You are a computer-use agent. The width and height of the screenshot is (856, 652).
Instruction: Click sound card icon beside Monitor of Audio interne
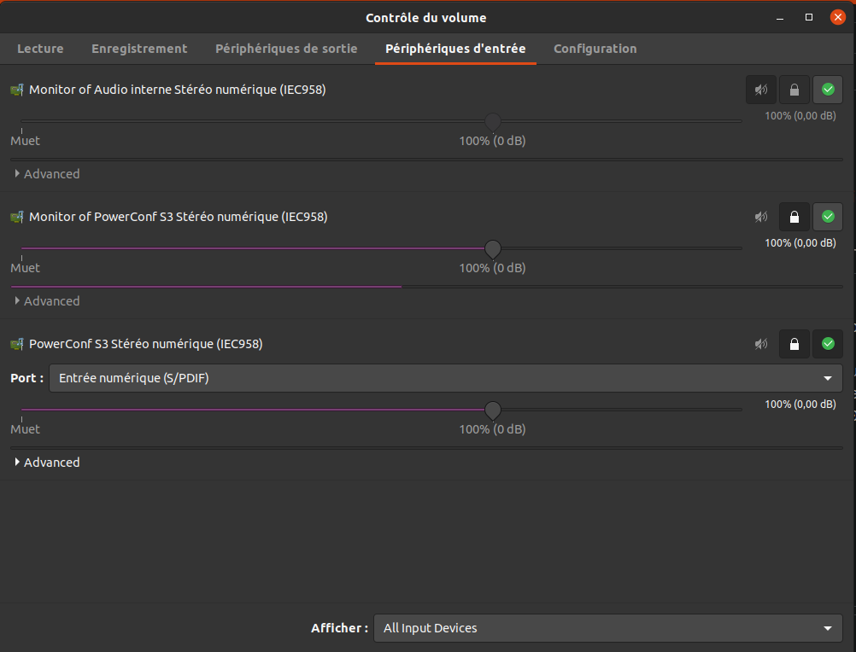click(x=17, y=90)
